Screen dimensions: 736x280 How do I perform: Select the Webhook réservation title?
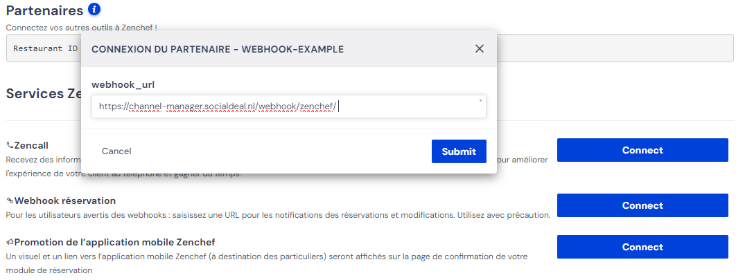[64, 201]
